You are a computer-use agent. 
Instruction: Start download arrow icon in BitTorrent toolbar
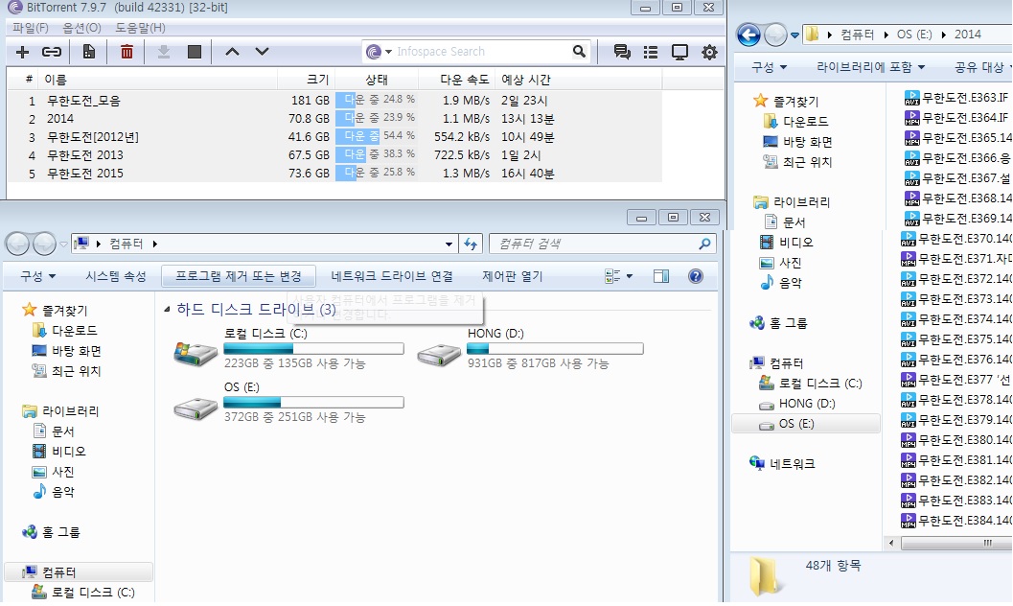click(164, 52)
